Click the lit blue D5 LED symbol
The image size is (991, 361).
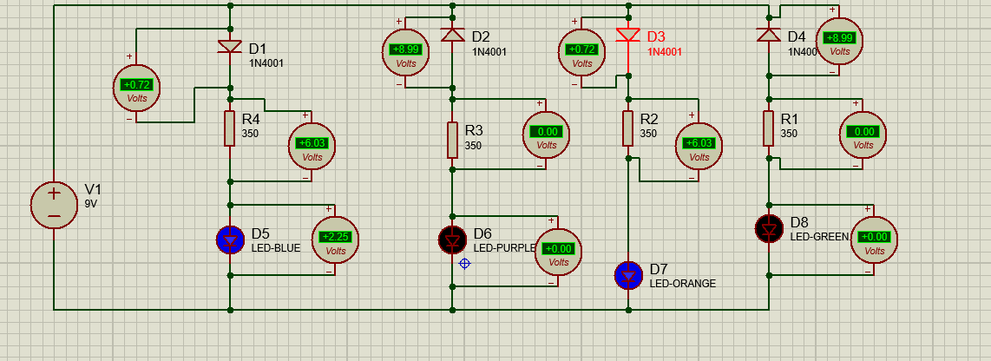click(x=230, y=240)
